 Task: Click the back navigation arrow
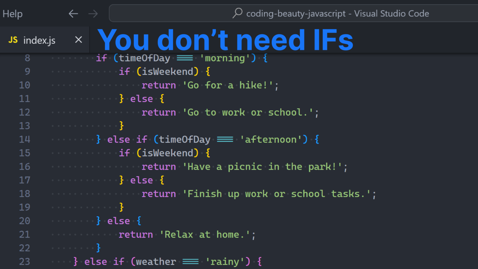pos(73,13)
